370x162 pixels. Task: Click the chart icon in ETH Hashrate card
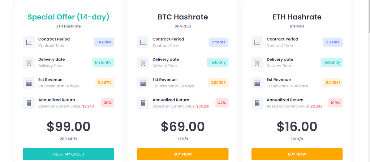click(x=257, y=42)
